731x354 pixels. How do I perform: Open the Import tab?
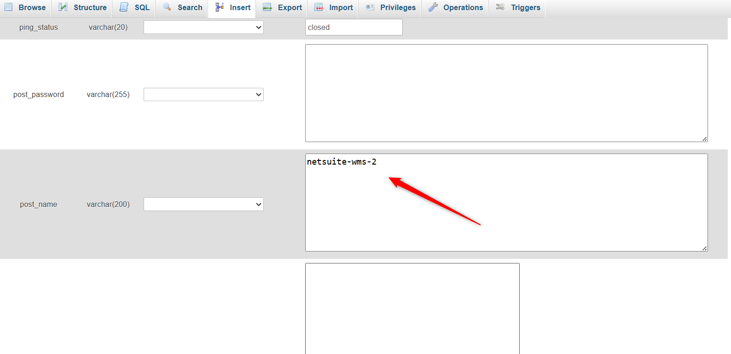pyautogui.click(x=334, y=8)
